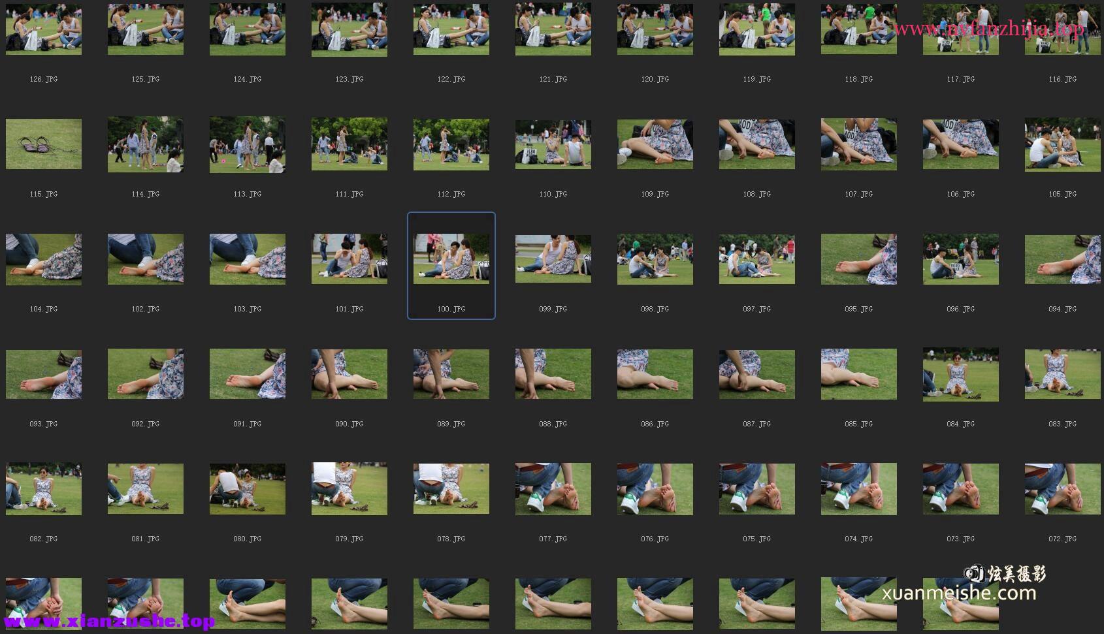The height and width of the screenshot is (634, 1104).
Task: Click the 103.JPG file name label
Action: tap(248, 309)
